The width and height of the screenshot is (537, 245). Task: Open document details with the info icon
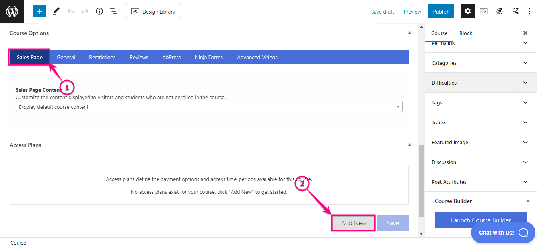pos(99,11)
